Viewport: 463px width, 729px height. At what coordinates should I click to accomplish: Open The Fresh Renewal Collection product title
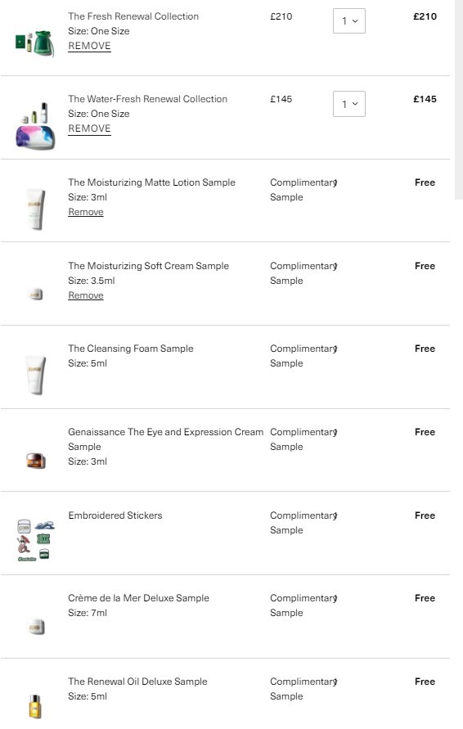[x=133, y=16]
